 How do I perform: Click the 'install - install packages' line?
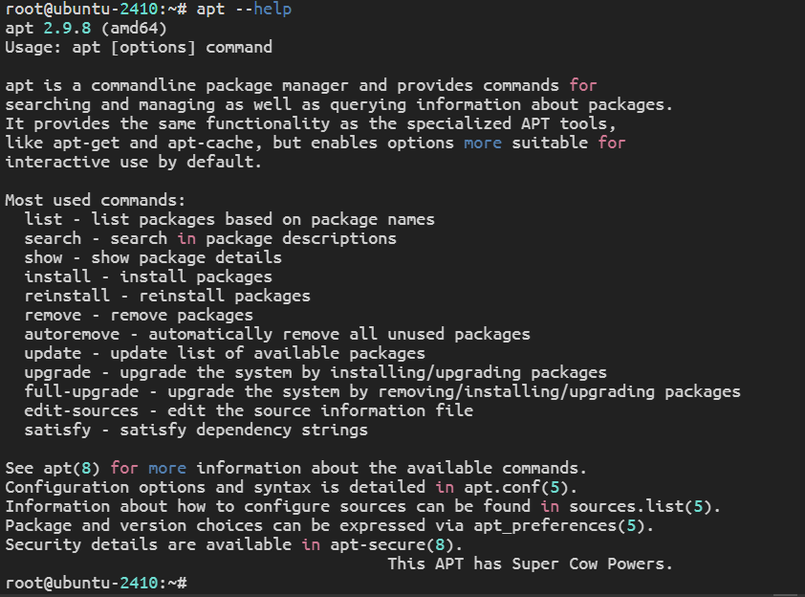pos(148,276)
